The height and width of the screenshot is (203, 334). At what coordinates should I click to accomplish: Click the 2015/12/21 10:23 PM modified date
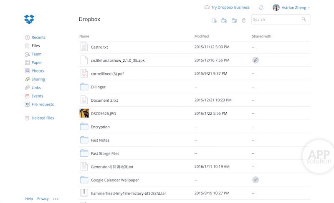[213, 100]
